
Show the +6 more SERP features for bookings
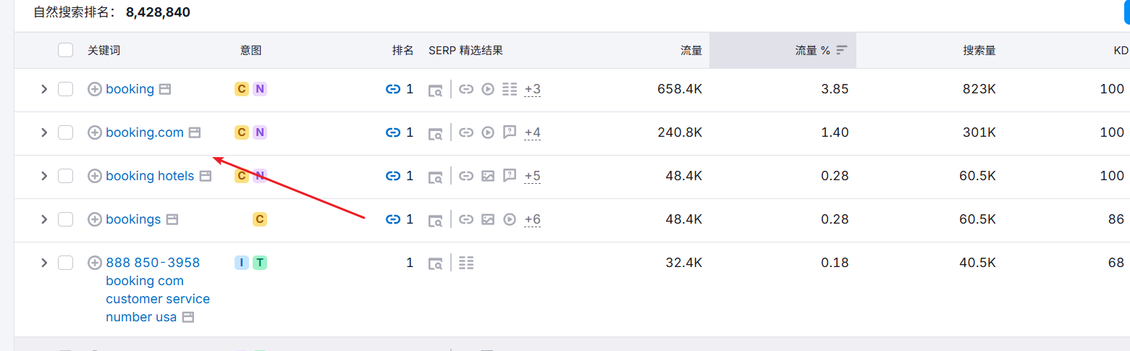[x=532, y=219]
